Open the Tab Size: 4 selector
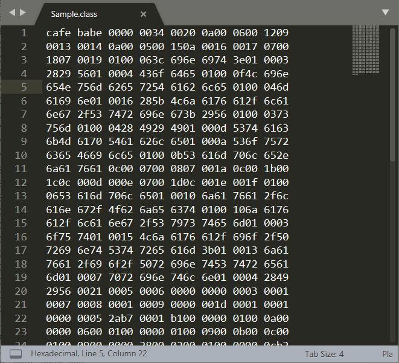399x363 pixels. click(324, 354)
